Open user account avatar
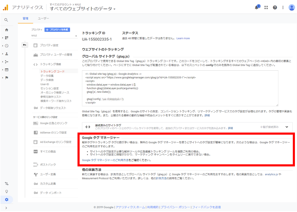Screen dimensions: 297x212 point(291,8)
